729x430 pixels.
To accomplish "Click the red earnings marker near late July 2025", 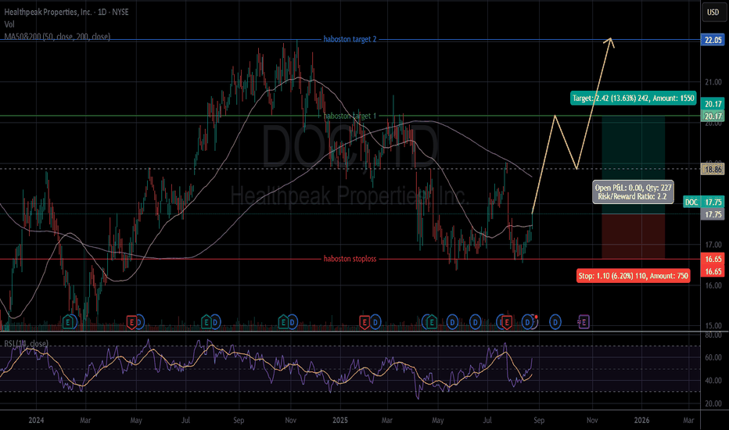I will pos(507,321).
